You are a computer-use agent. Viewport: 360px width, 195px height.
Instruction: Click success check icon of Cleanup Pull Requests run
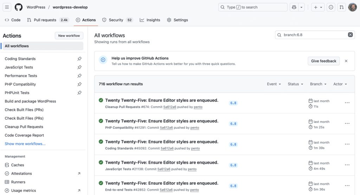pos(101,100)
